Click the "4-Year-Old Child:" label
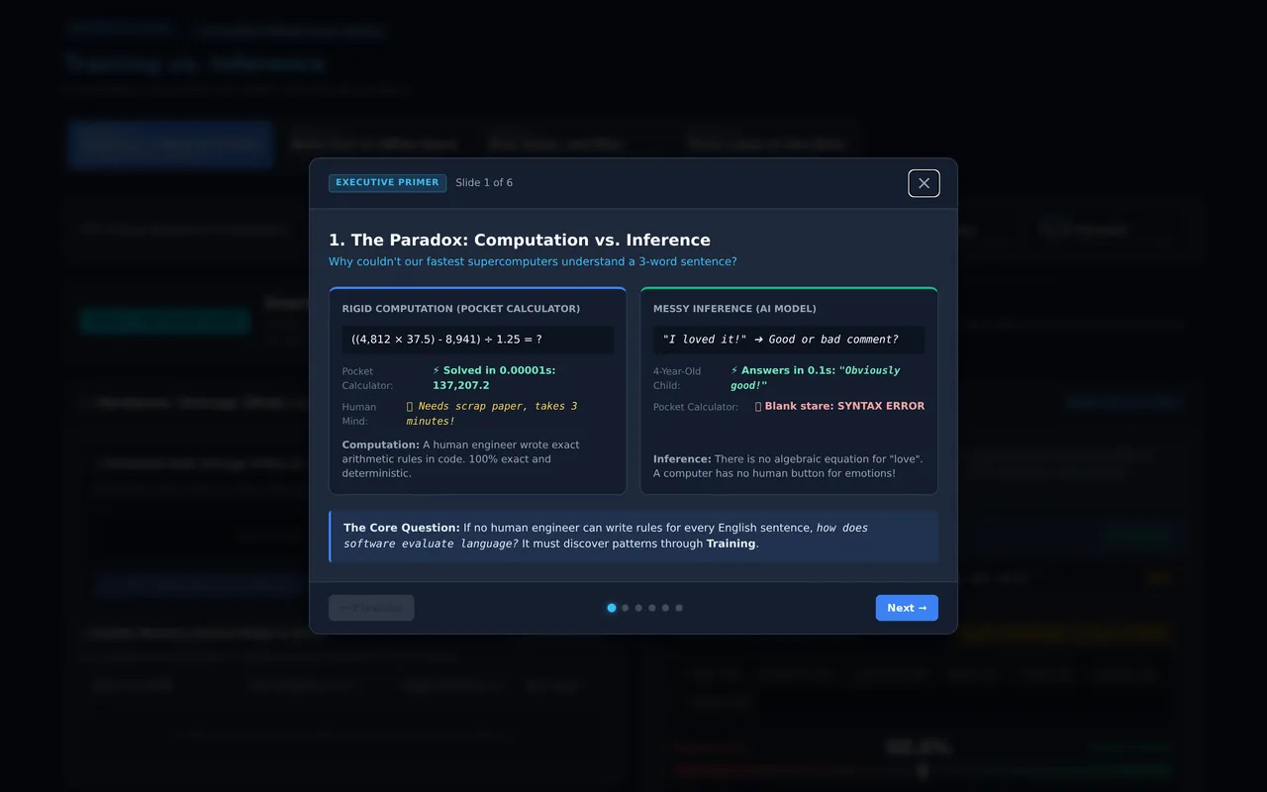This screenshot has width=1267, height=792. click(677, 378)
